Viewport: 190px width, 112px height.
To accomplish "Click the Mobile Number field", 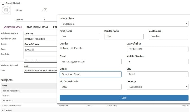I will click(157, 62).
